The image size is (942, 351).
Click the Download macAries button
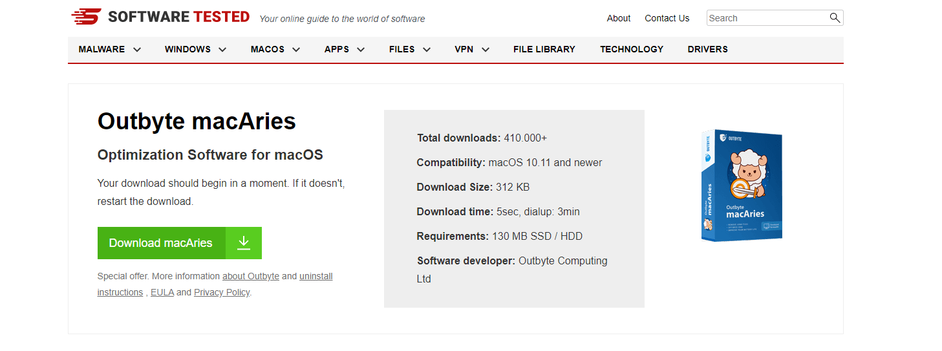point(180,243)
